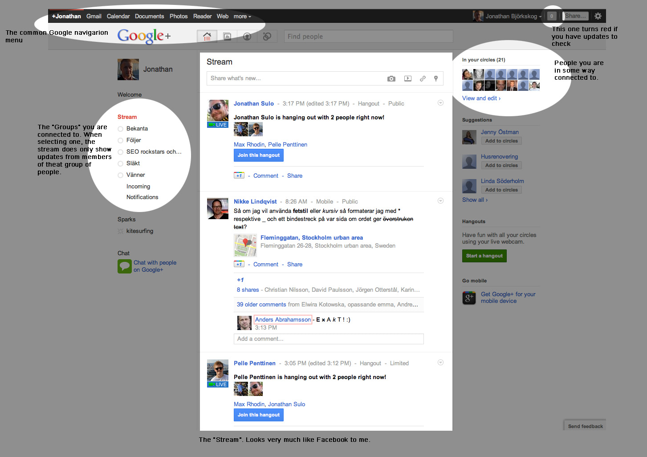
Task: Open options arrow on Jonathan Sulo's post
Action: pos(440,103)
